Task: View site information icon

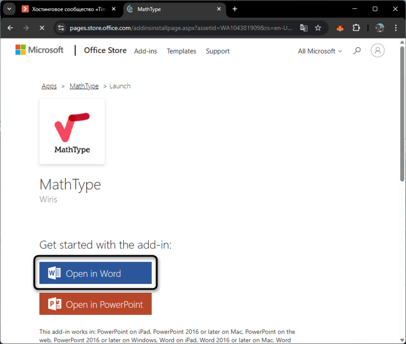Action: (61, 28)
